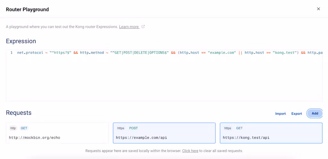Select line number 1 in the editor gutter
Viewport: 328px width, 159px height.
tap(12, 53)
